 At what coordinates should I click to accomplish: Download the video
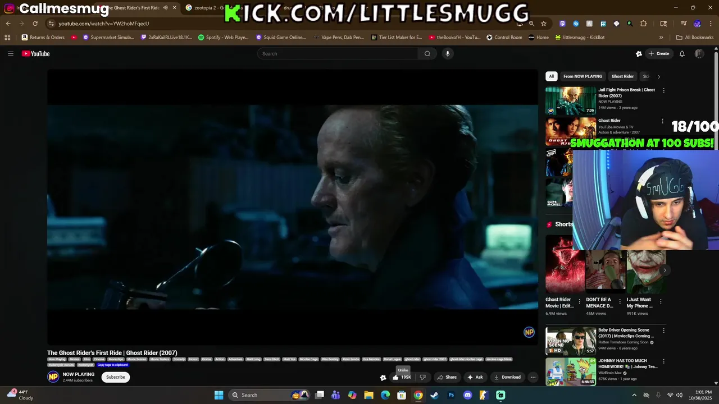tap(507, 377)
